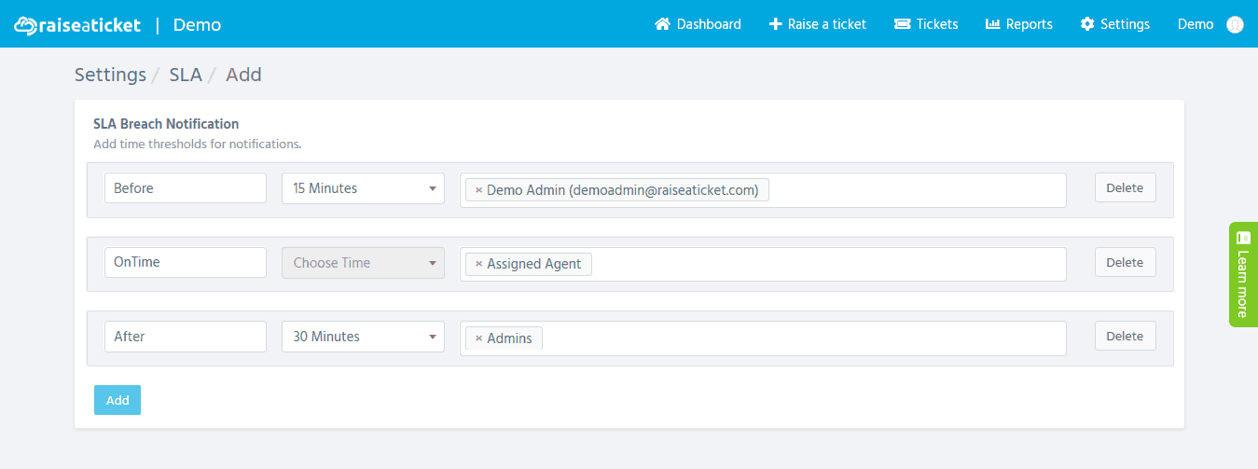Open the 30 Minutes time dropdown
Image resolution: width=1258 pixels, height=469 pixels.
click(x=363, y=337)
